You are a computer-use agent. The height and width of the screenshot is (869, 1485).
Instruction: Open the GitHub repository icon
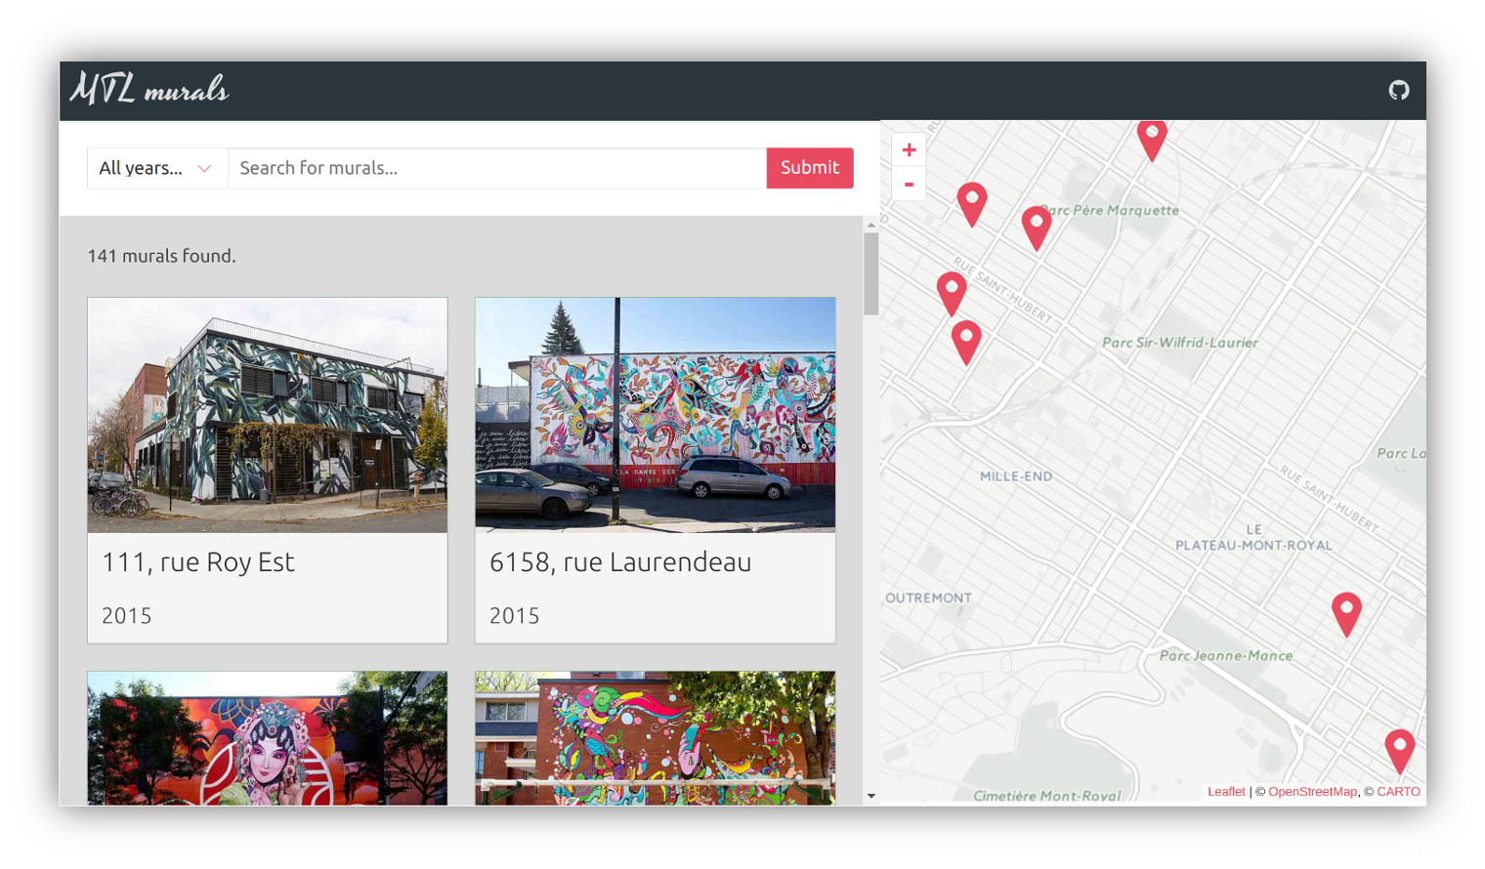pyautogui.click(x=1399, y=90)
